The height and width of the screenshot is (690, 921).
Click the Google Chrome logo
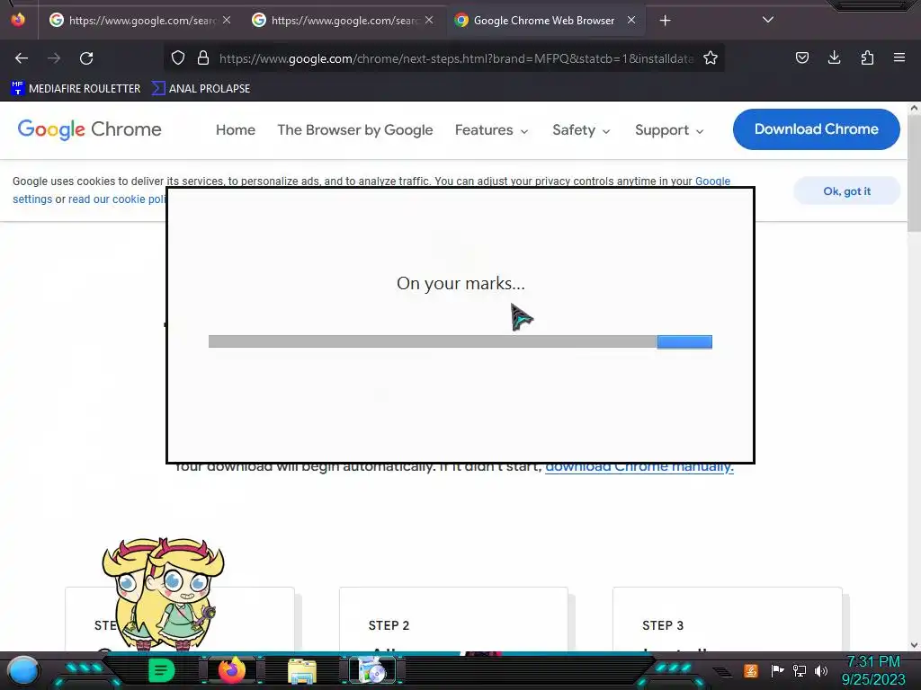tap(89, 129)
